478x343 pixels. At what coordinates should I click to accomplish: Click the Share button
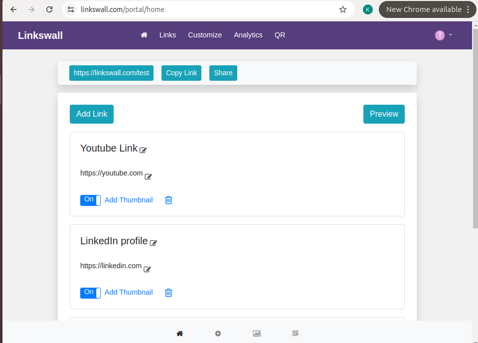coord(223,73)
